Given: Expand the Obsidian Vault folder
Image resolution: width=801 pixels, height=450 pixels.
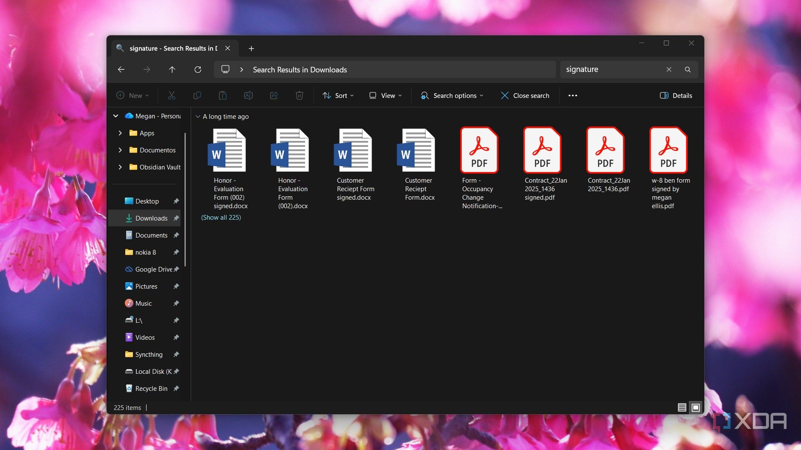Looking at the screenshot, I should pos(120,167).
